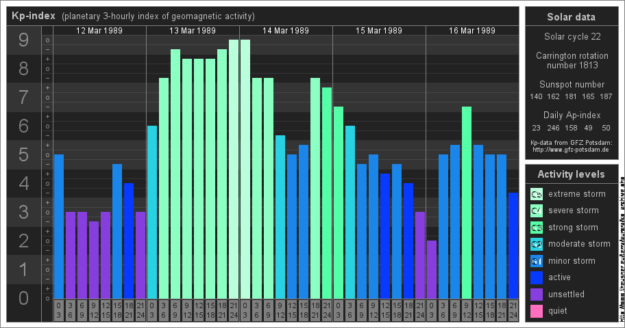
Task: Select the 13 Mar 1989 date header
Action: coord(193,31)
